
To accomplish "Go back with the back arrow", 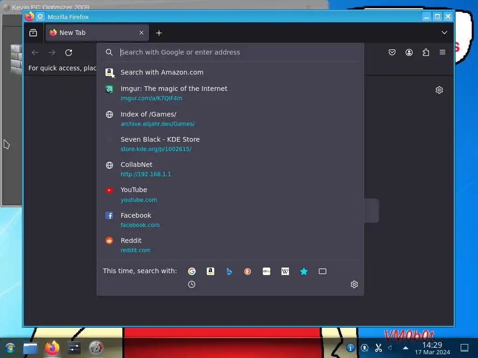I will click(35, 52).
